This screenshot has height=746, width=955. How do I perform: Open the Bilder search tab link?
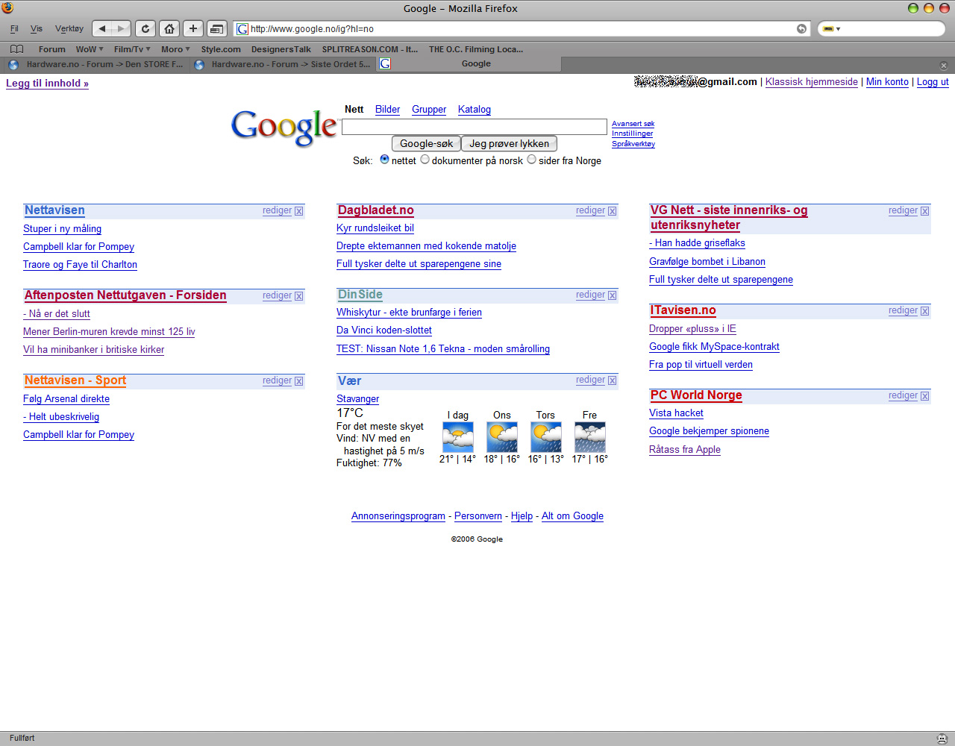(387, 110)
